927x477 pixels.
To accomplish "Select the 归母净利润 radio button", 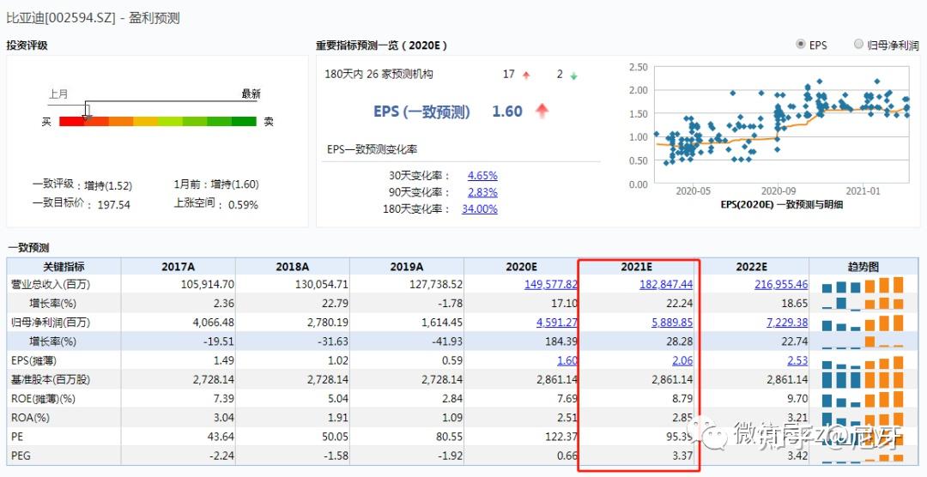I will click(x=858, y=45).
